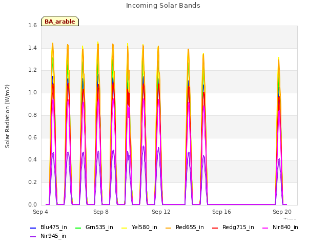Click the 0.2 y-axis tick label

pyautogui.click(x=32, y=182)
